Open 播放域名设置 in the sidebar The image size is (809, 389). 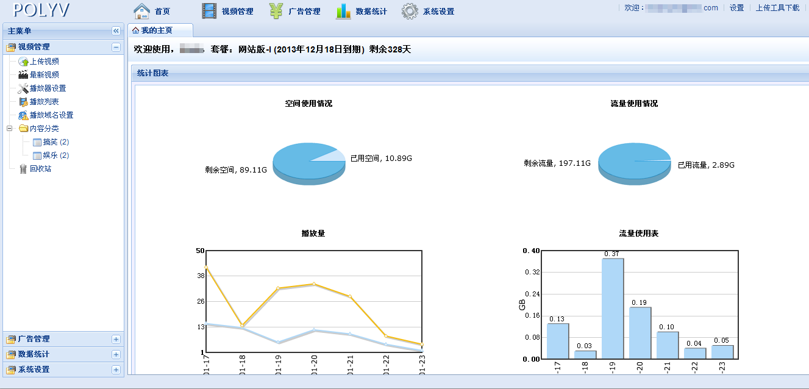[51, 115]
